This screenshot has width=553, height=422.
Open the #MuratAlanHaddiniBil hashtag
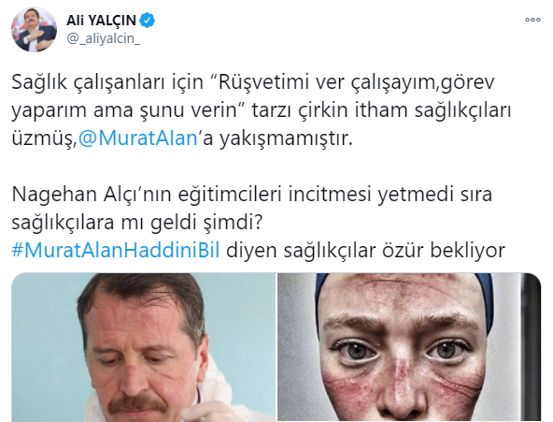(116, 251)
